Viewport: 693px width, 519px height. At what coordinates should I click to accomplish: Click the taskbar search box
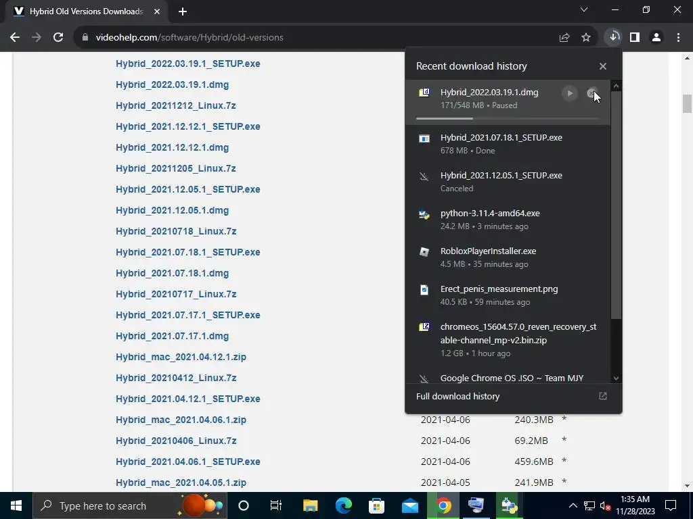(x=129, y=505)
